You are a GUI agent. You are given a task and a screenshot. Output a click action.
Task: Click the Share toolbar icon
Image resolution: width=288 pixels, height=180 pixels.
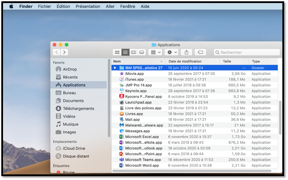(x=187, y=52)
